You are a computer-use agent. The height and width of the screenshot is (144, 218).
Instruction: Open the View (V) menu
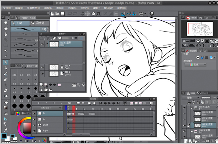click(x=85, y=8)
